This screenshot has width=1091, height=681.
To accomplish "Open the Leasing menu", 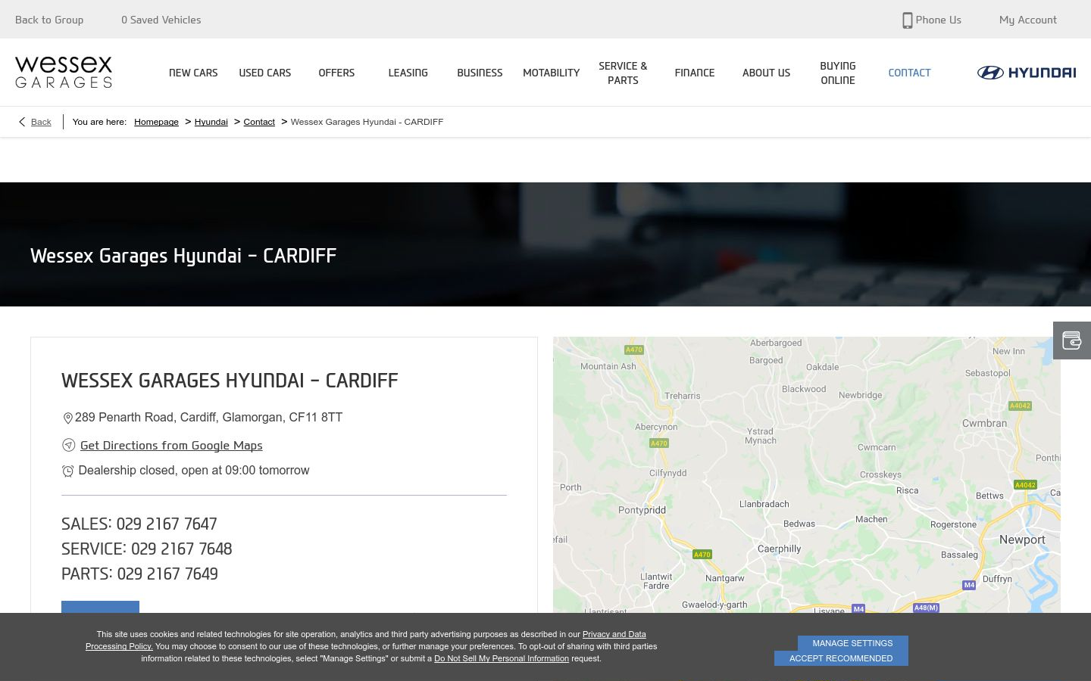I will click(x=408, y=73).
